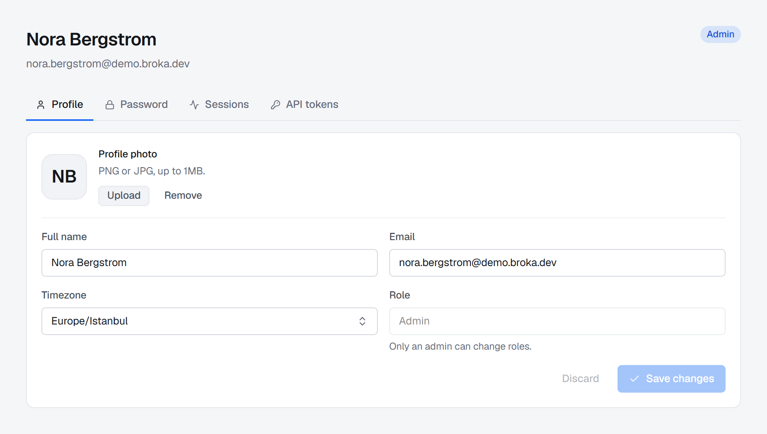Click the 'Role' label

400,295
